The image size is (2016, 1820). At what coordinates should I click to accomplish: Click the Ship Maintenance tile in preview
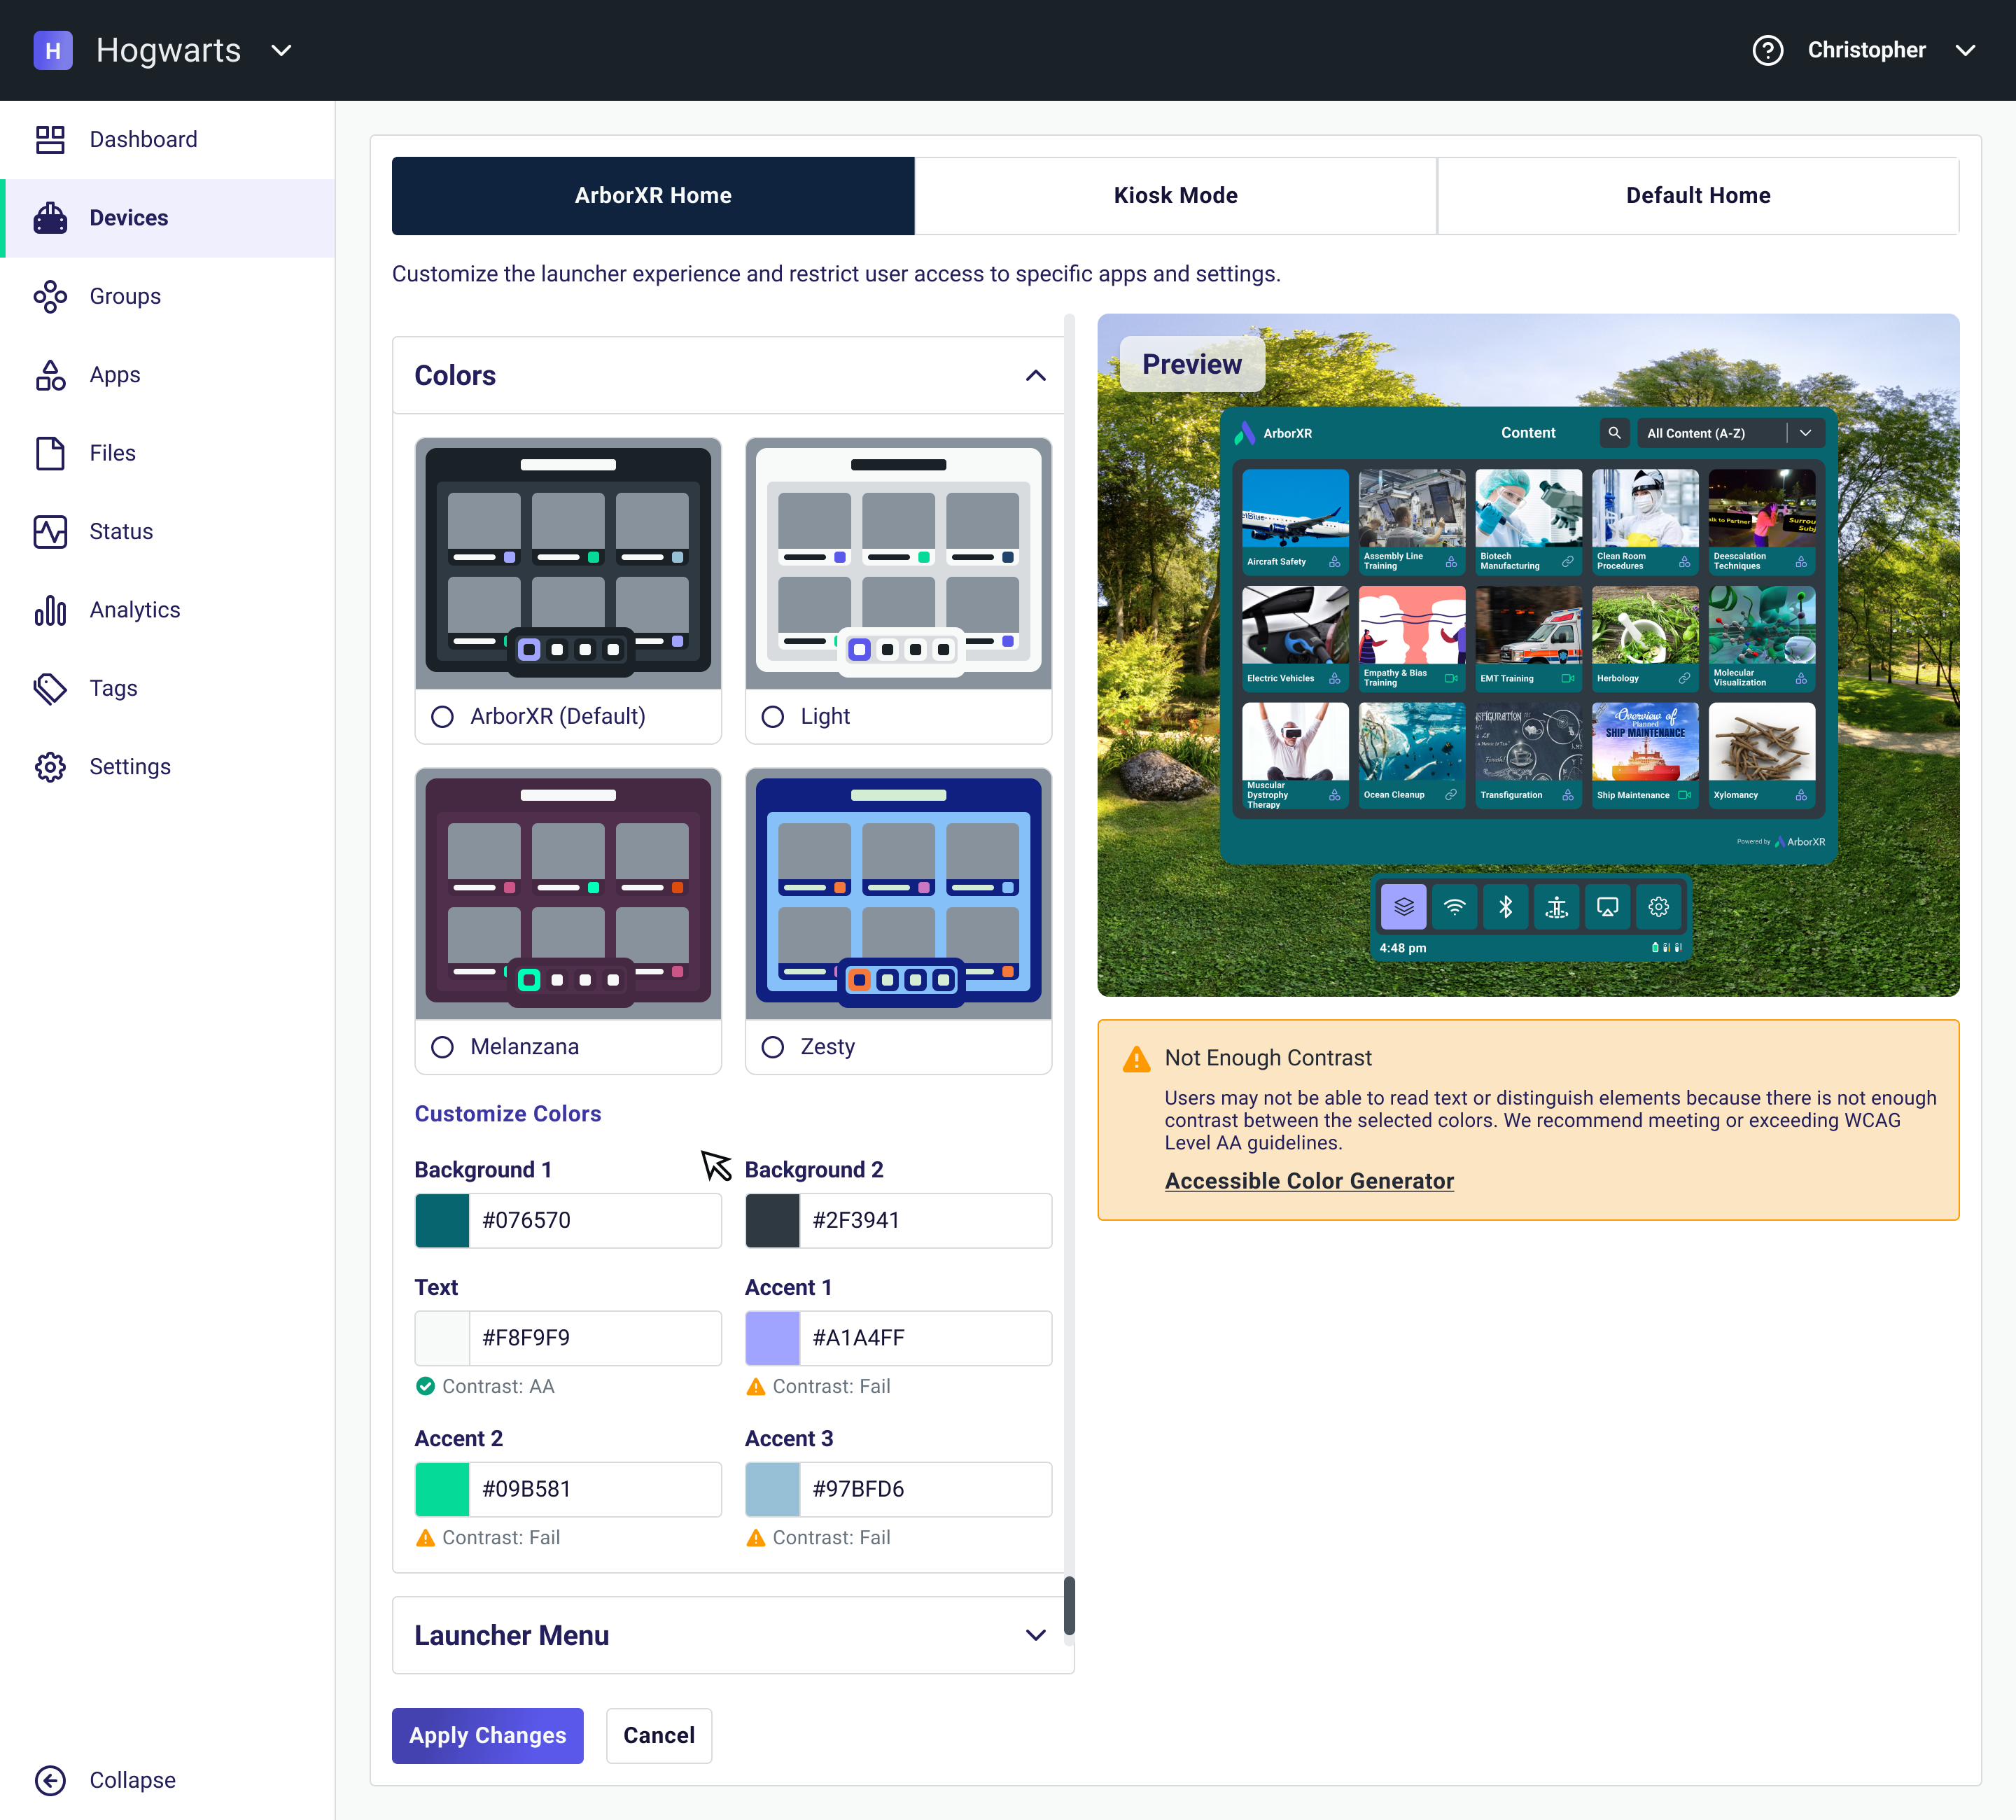(x=1645, y=755)
